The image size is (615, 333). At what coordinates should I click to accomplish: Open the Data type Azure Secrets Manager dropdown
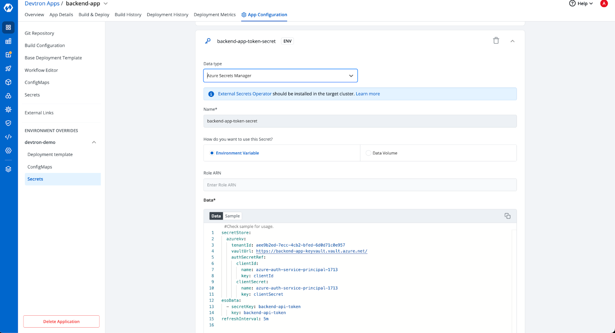tap(281, 76)
